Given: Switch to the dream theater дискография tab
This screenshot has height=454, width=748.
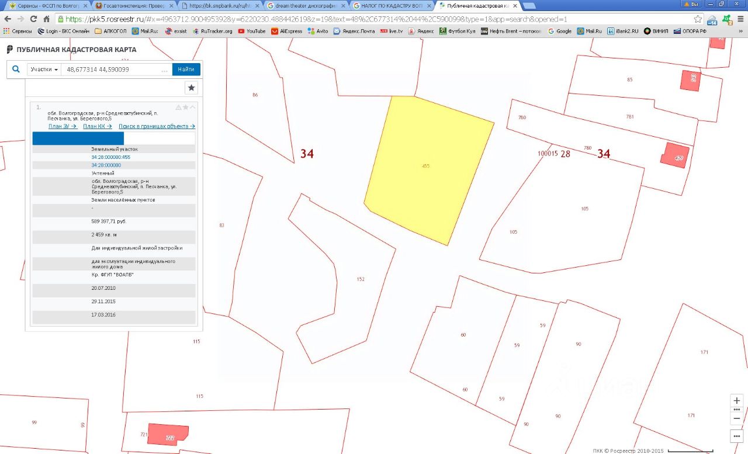Looking at the screenshot, I should (x=305, y=5).
